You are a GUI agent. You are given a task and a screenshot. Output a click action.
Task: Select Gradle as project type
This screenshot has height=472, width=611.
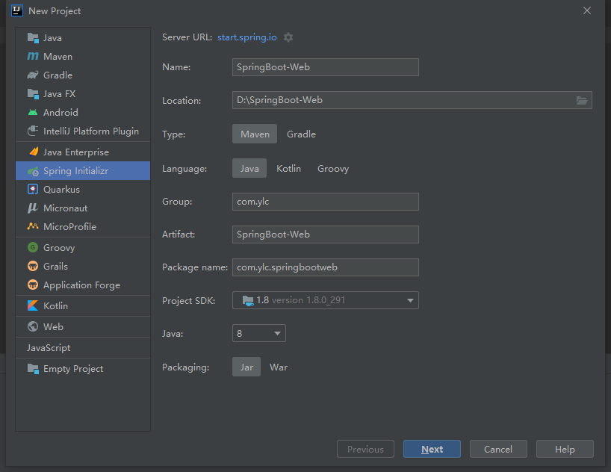301,134
